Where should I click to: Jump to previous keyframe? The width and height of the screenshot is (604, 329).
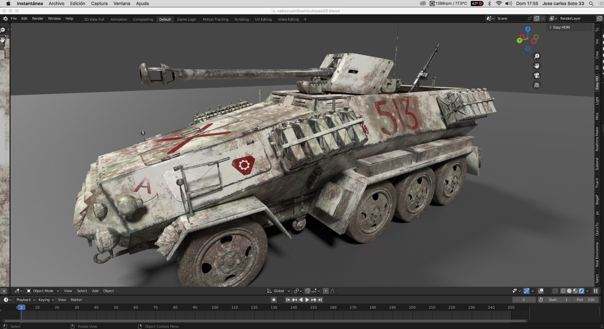tap(294, 300)
